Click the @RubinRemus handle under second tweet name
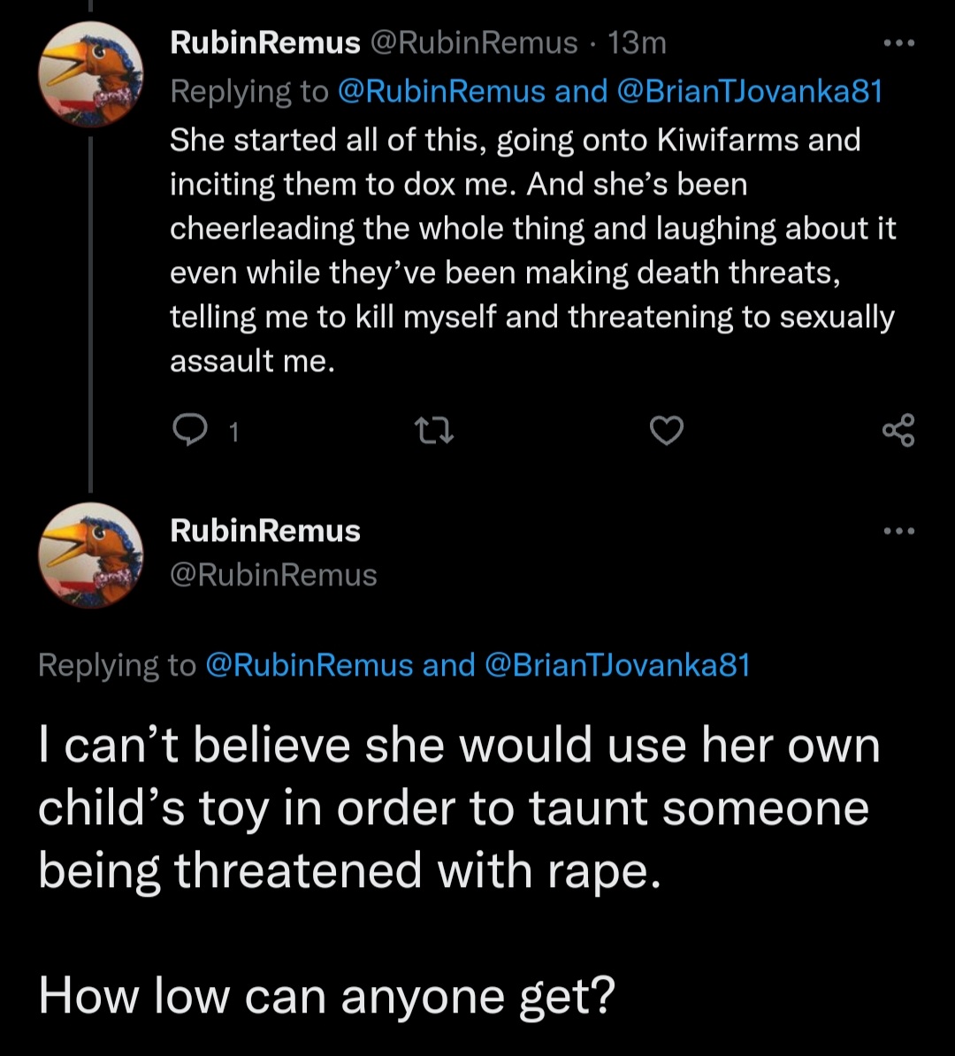955x1056 pixels. pos(273,575)
